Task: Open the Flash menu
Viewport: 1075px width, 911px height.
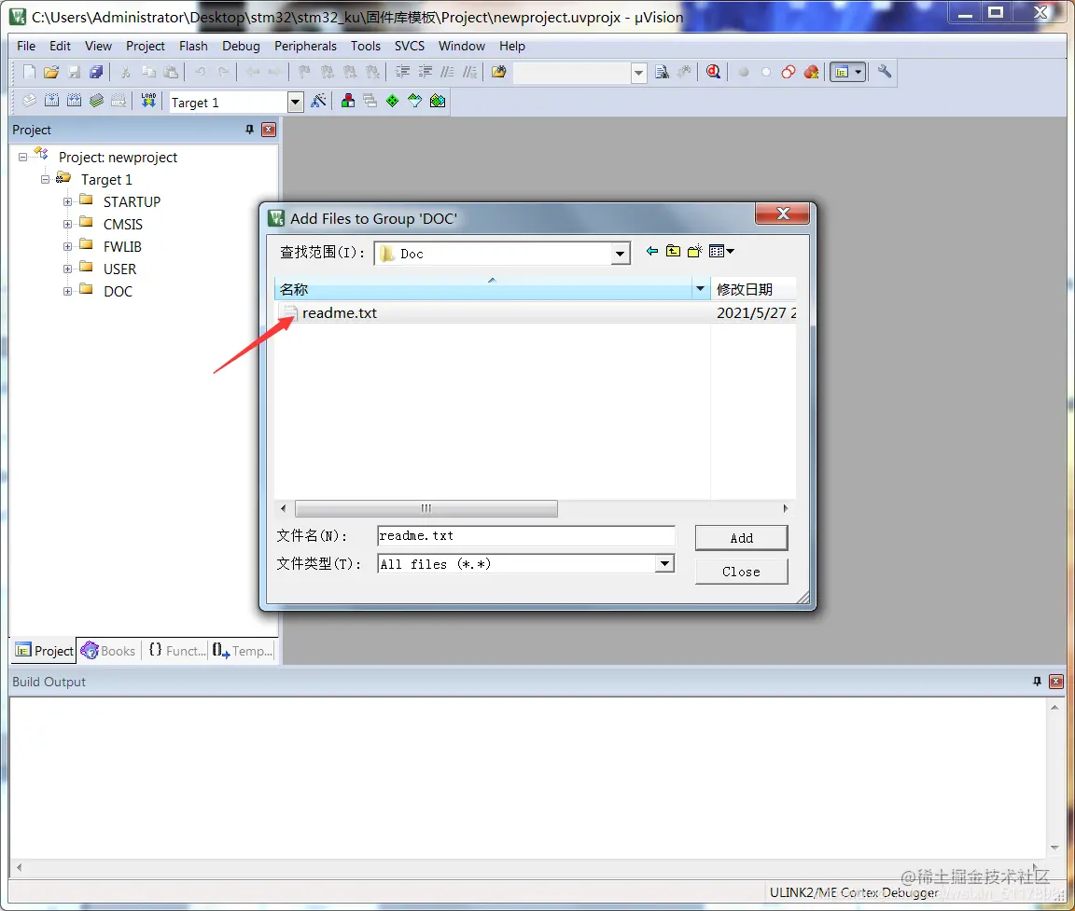Action: [x=193, y=46]
